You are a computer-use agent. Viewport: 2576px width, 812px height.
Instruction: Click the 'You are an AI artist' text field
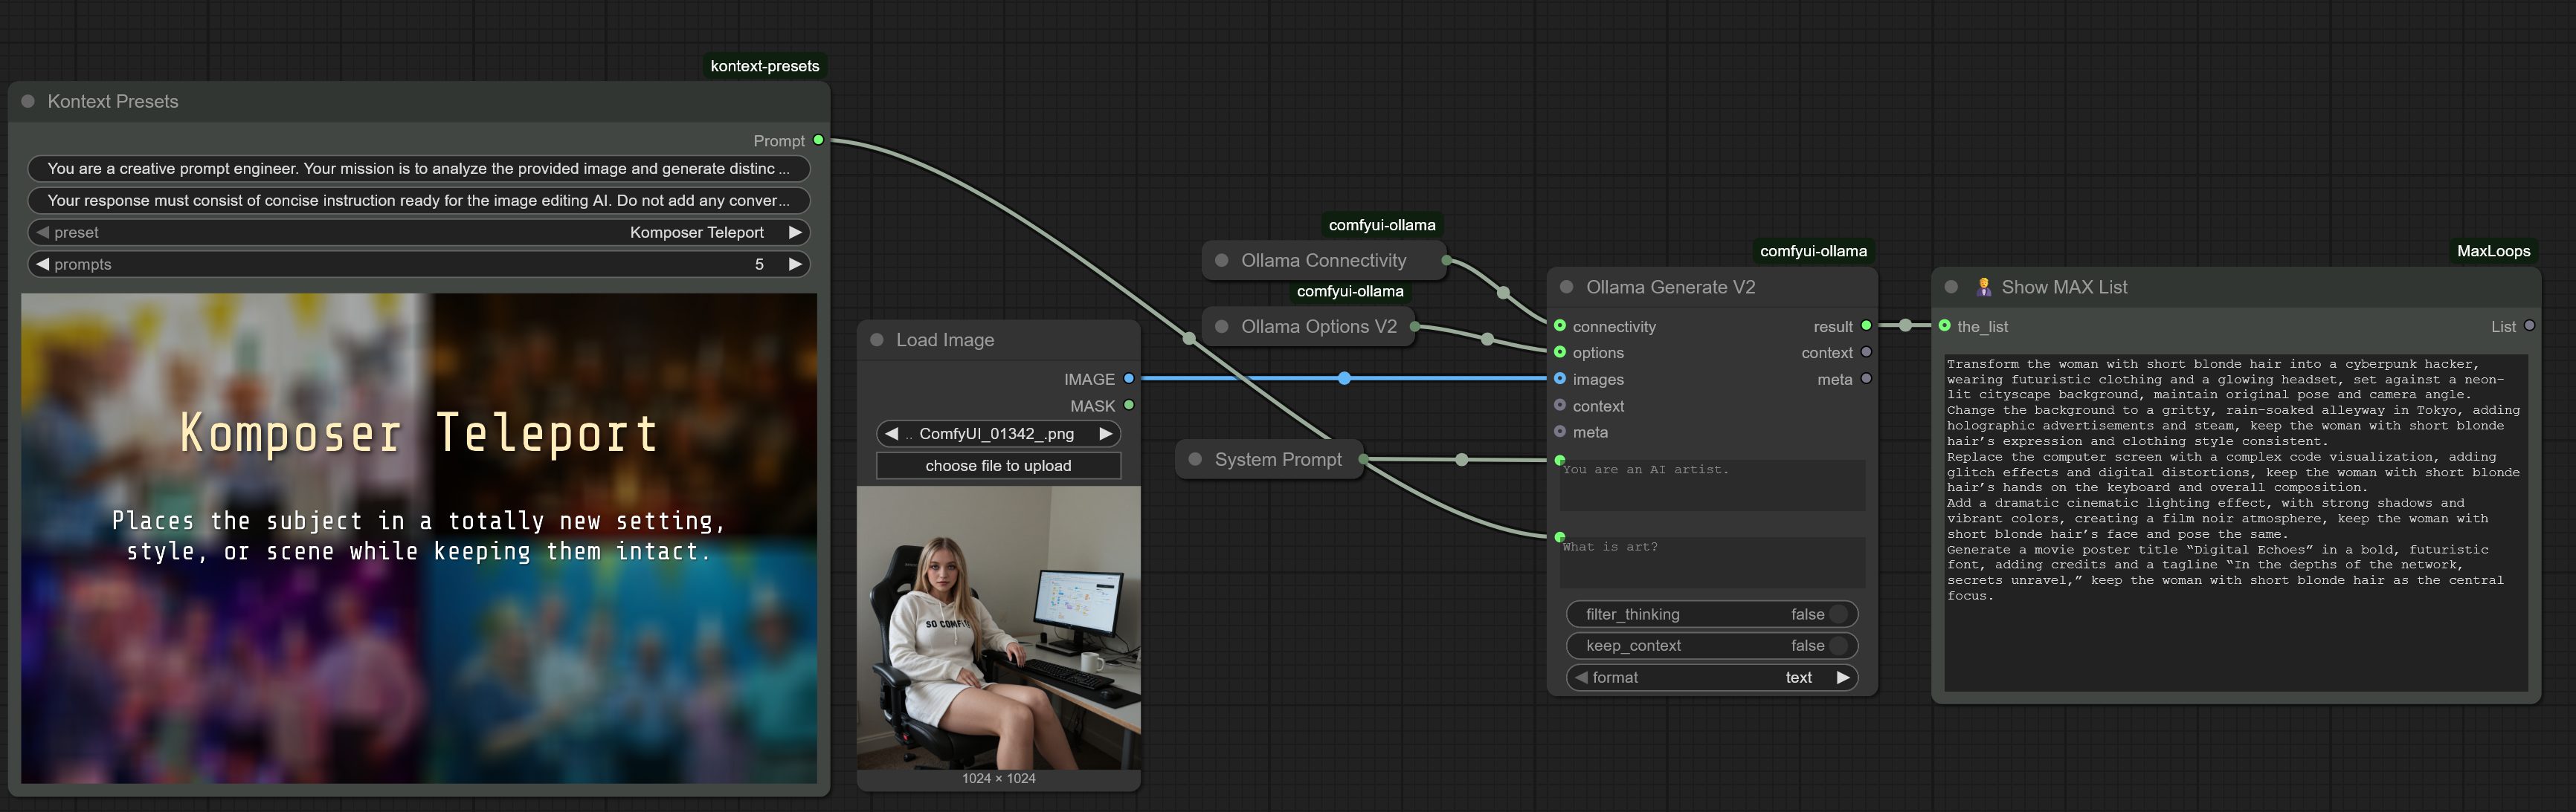click(1712, 485)
